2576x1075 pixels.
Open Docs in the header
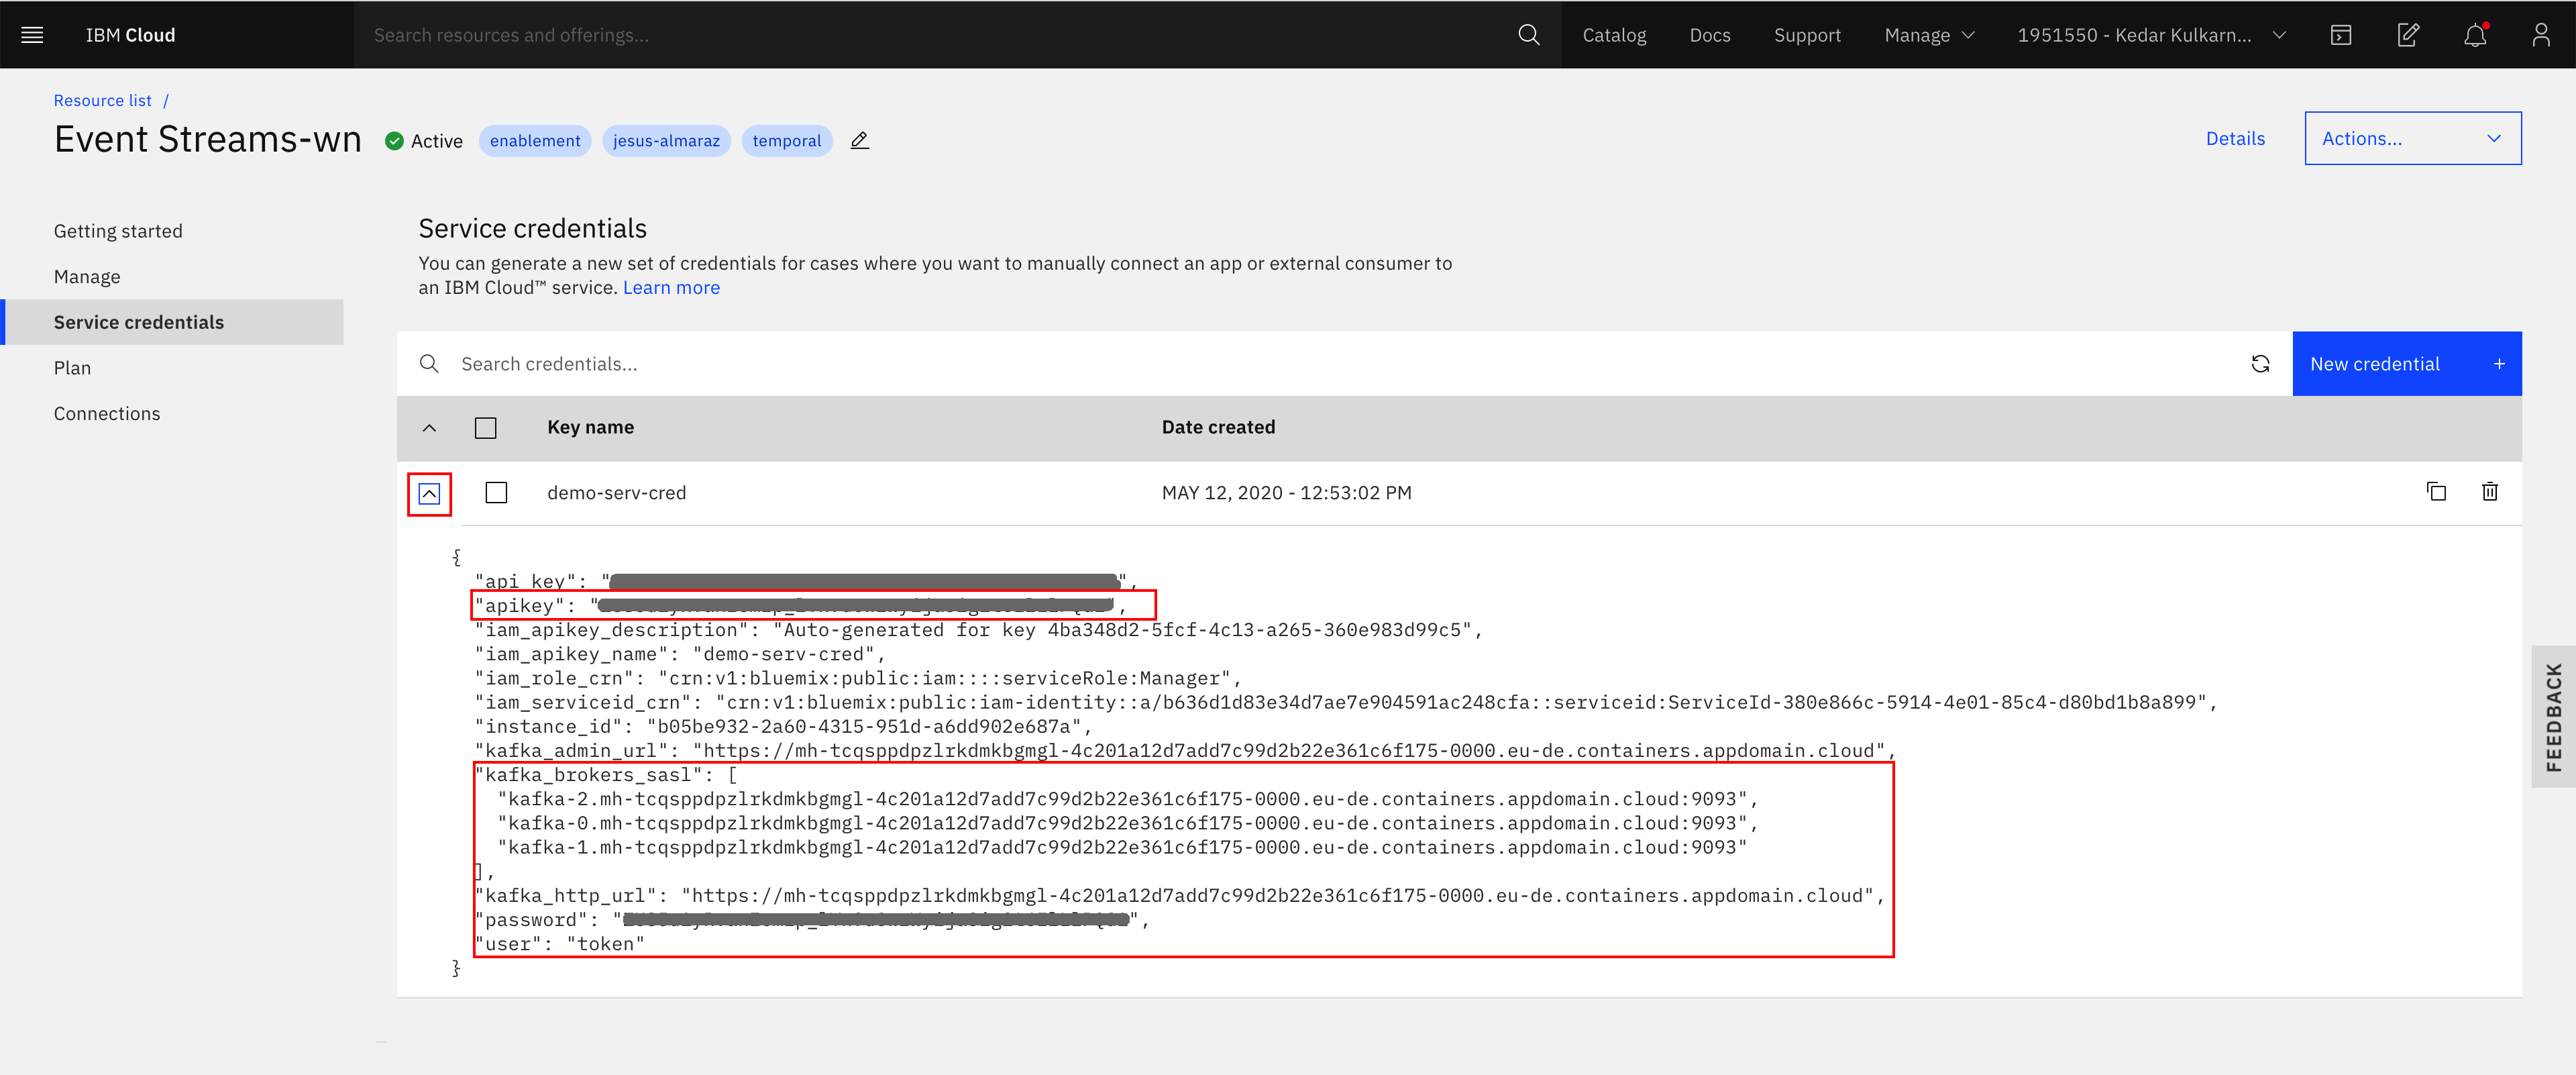1710,35
